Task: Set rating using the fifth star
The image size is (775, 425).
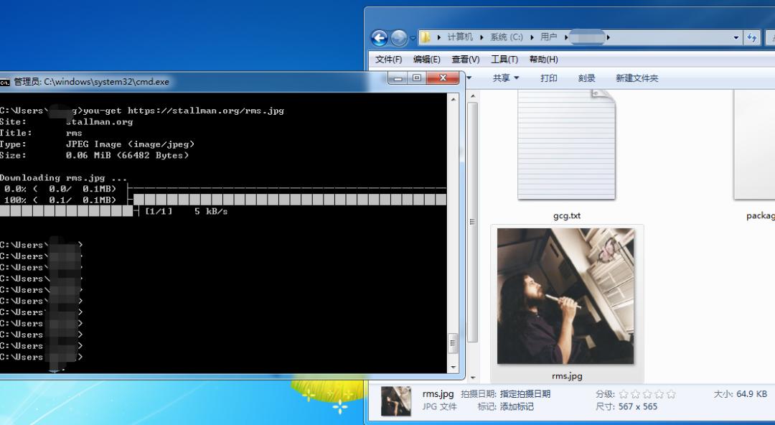Action: 670,394
